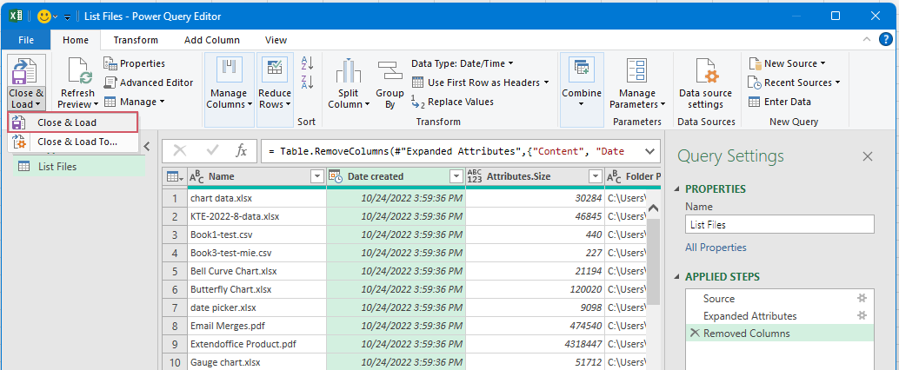
Task: Open table menu icon in grid corner
Action: click(x=174, y=177)
